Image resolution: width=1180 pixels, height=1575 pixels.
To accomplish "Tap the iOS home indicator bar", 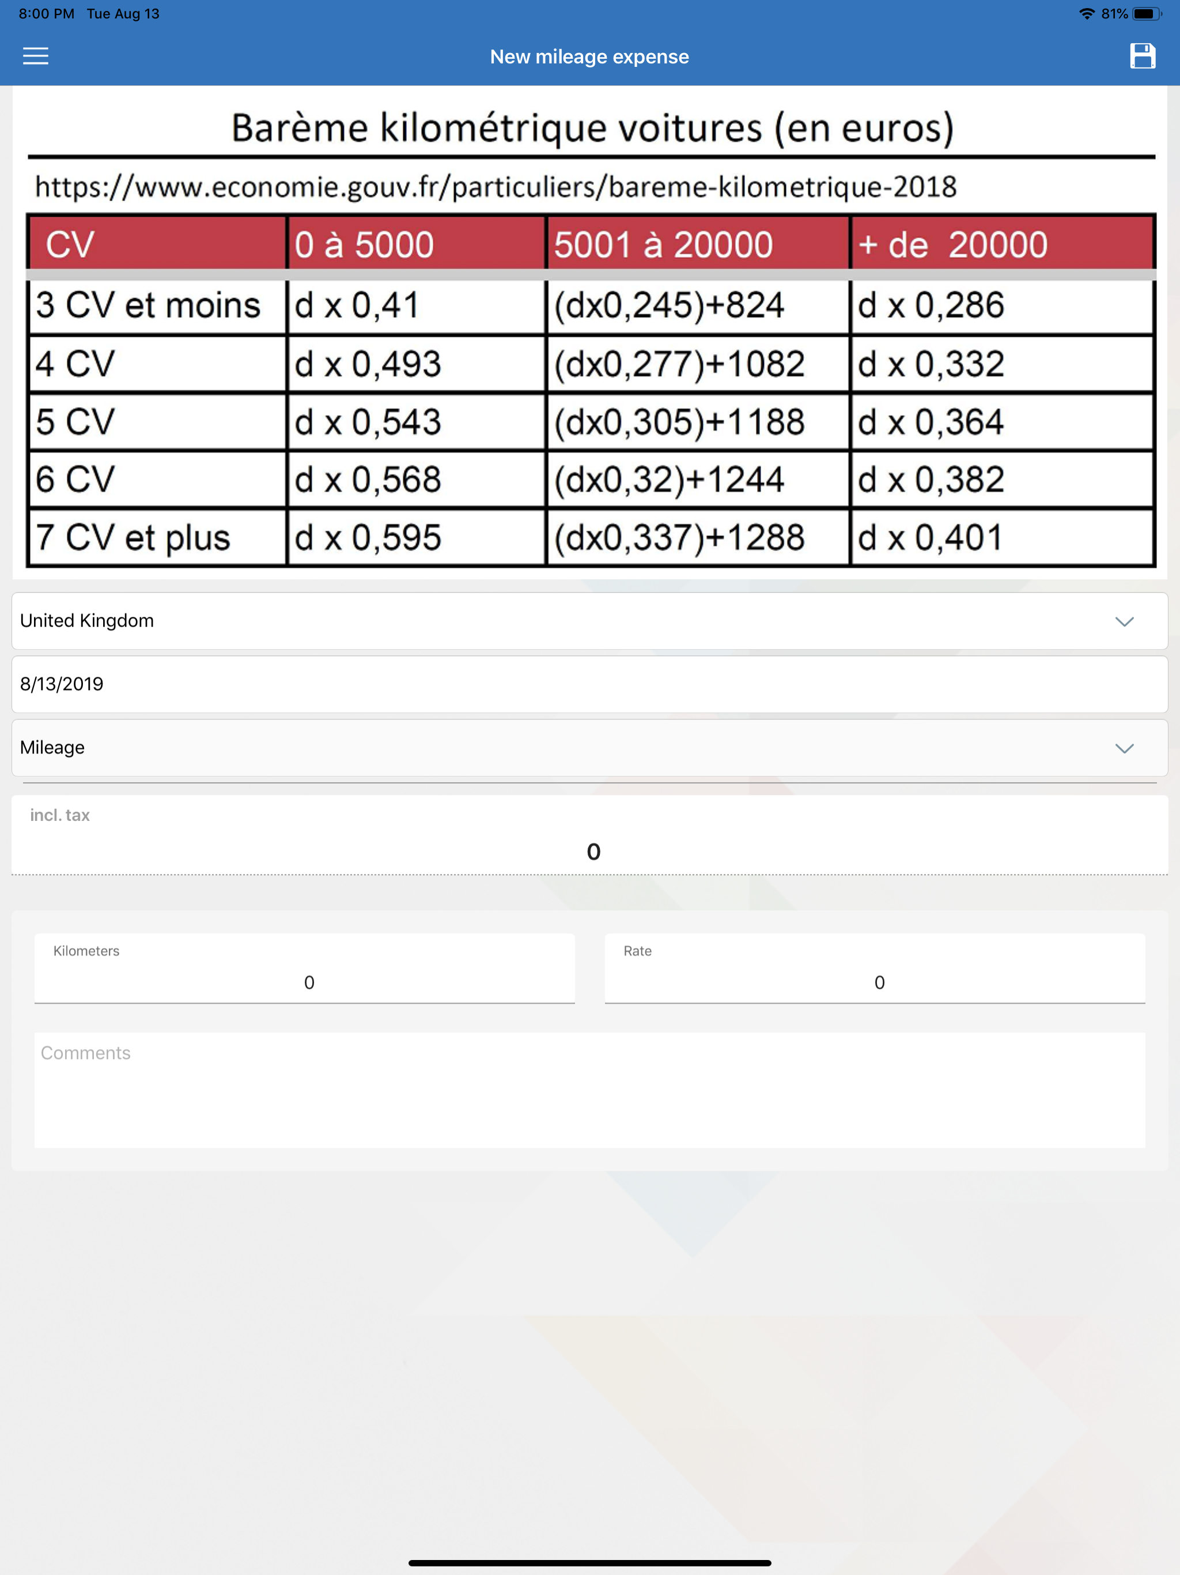I will (x=589, y=1563).
